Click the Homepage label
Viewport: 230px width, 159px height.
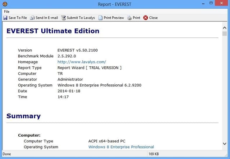point(28,62)
